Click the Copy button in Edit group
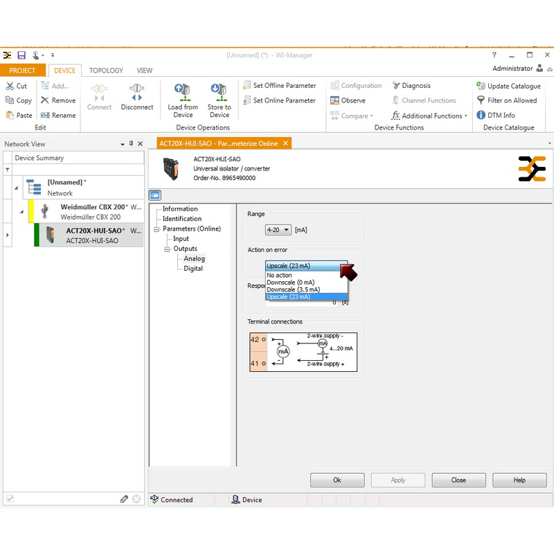The image size is (554, 554). 19,100
